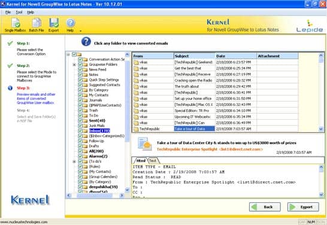Uncheck the Junk Mails folder checkbox
This screenshot has height=225, width=327.
point(80,126)
